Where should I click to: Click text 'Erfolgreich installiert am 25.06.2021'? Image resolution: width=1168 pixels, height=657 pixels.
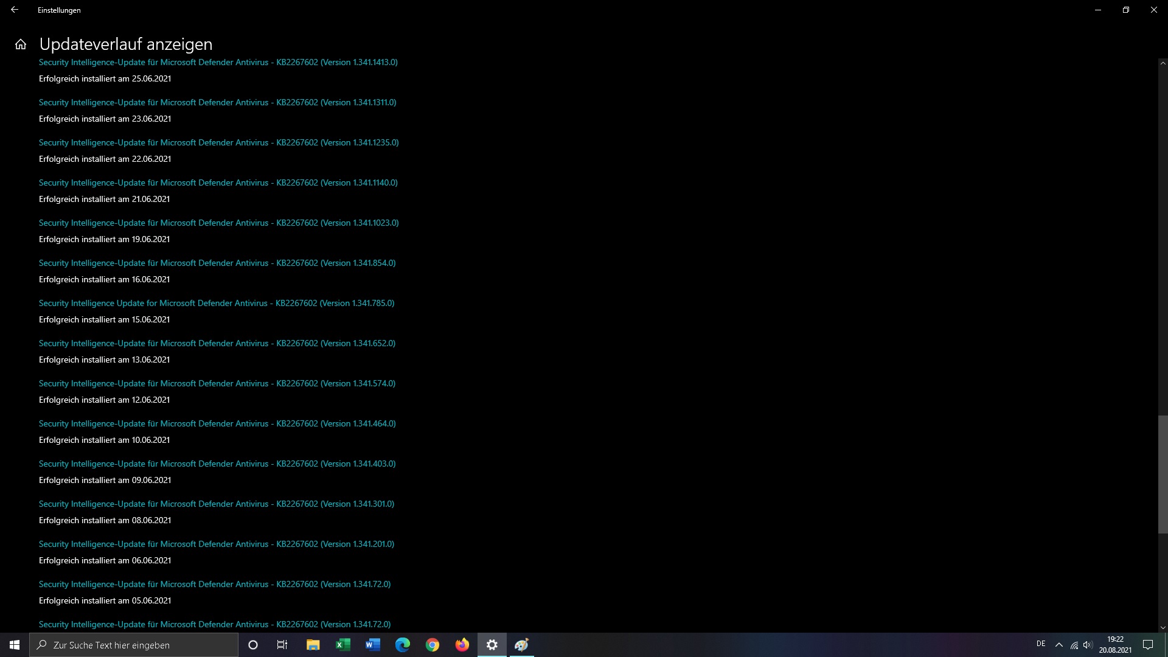point(105,78)
